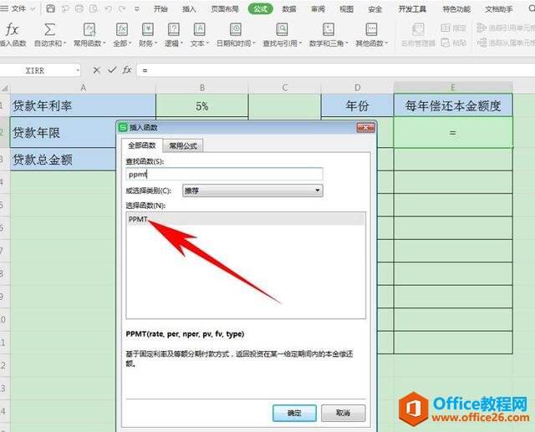The width and height of the screenshot is (535, 432).
Task: Click the Insert Function fx ribbon icon
Action: pos(12,30)
